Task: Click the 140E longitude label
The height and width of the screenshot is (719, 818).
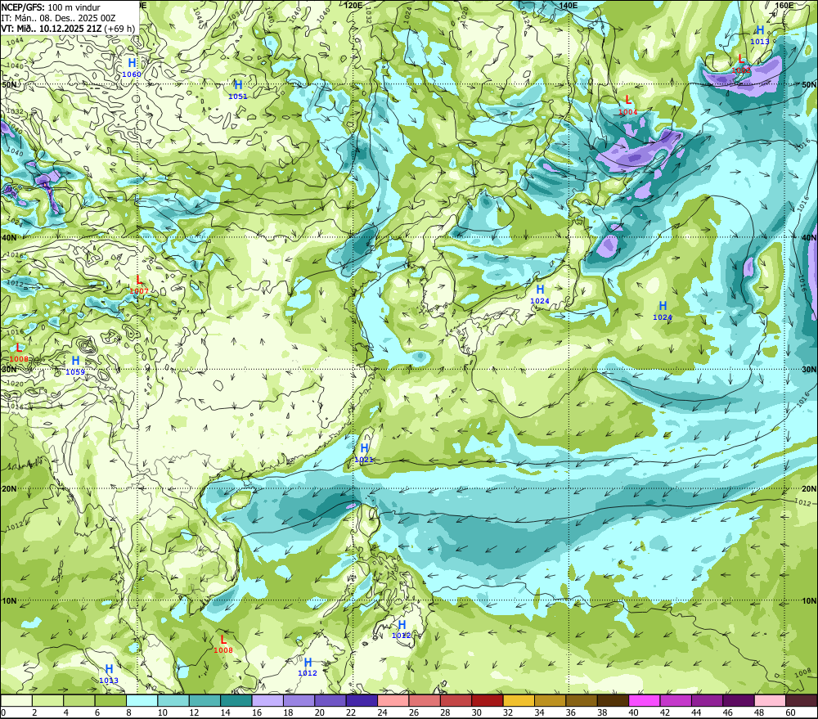Action: [x=569, y=5]
